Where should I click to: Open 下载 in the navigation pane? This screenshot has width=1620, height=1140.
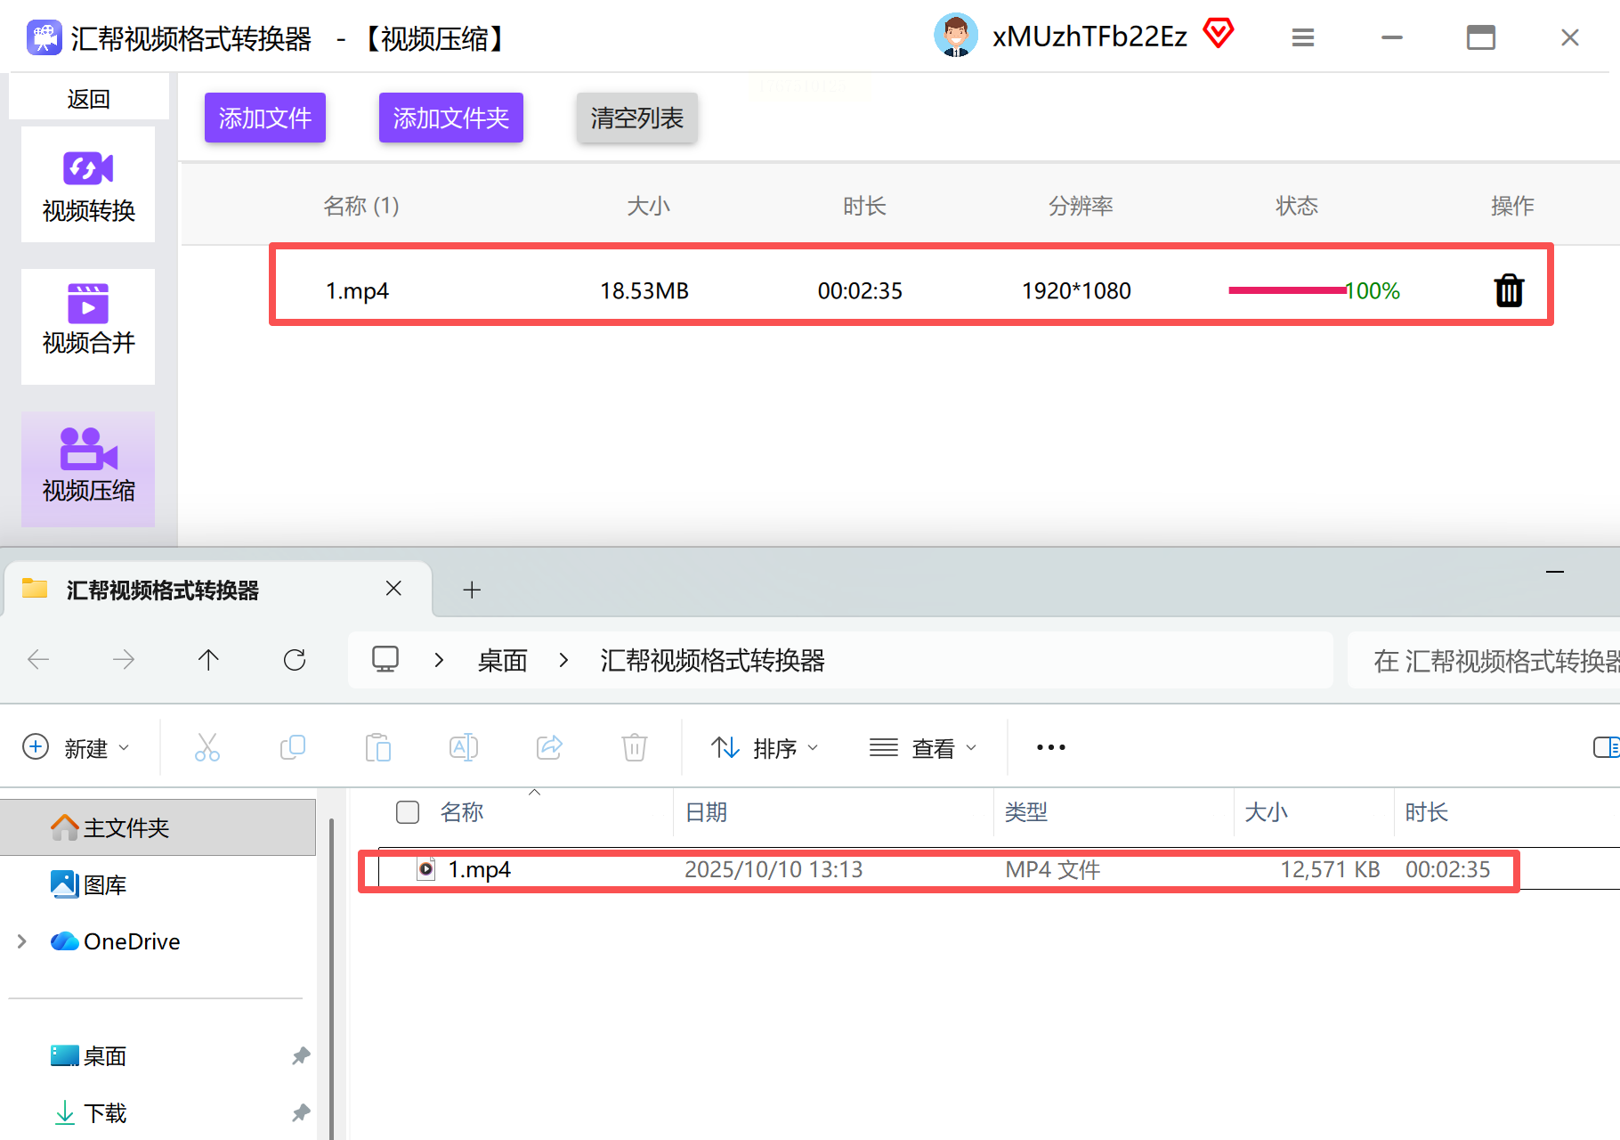point(89,1112)
